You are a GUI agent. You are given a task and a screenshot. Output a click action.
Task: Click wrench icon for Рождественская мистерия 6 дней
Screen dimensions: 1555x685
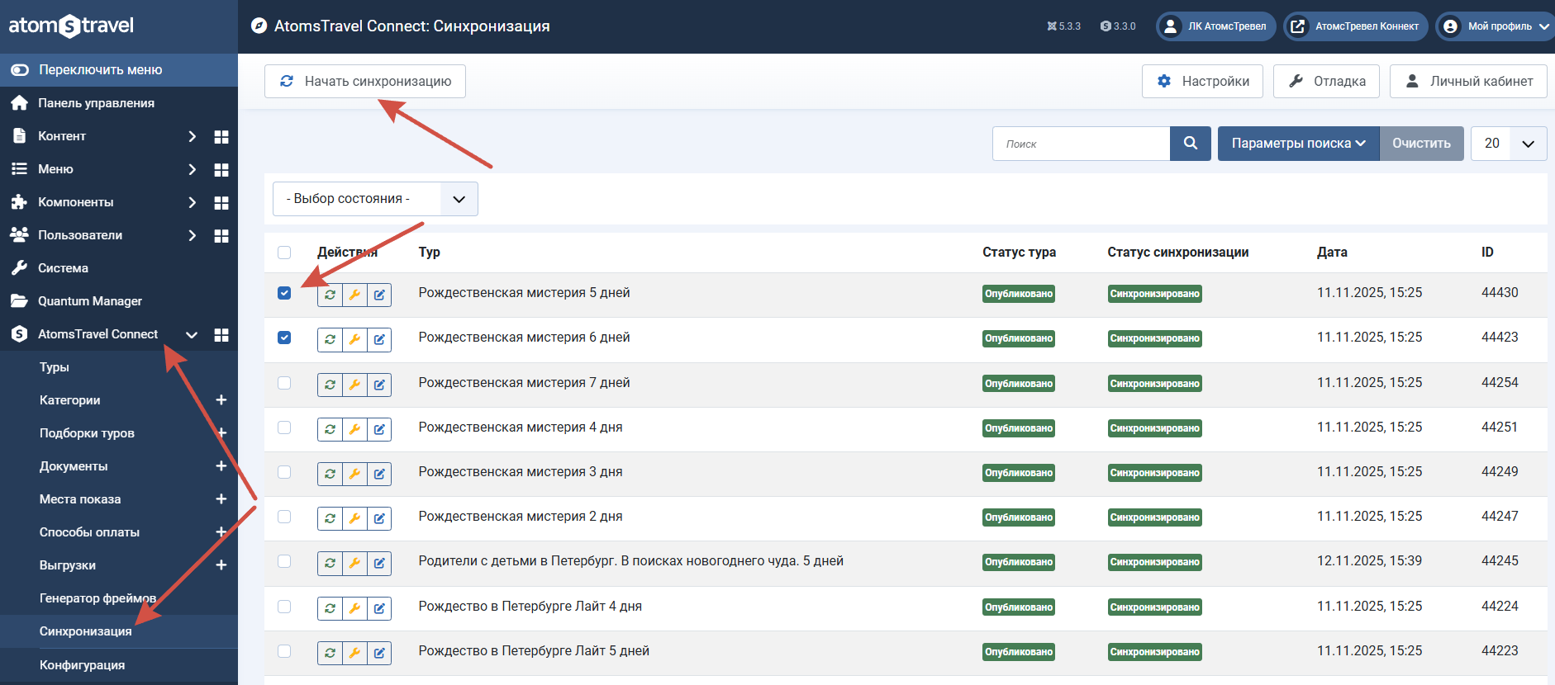click(354, 339)
